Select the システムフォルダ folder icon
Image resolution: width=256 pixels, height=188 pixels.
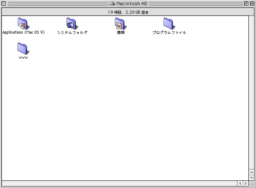click(x=72, y=23)
